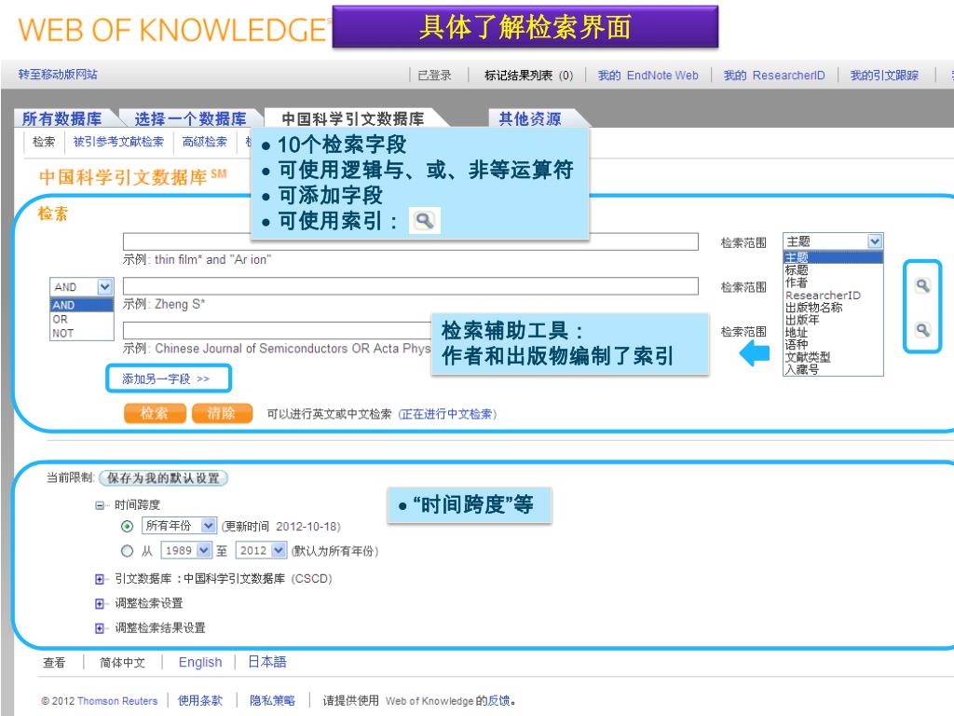Click search field above Zheng S* example
Screen dimensions: 954x716
click(410, 286)
